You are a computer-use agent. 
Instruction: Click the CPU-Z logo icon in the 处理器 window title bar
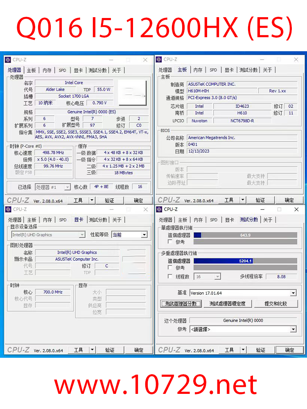pyautogui.click(x=8, y=60)
